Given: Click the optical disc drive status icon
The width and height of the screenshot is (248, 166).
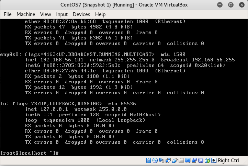Looking at the screenshot, I should [x=155, y=161].
